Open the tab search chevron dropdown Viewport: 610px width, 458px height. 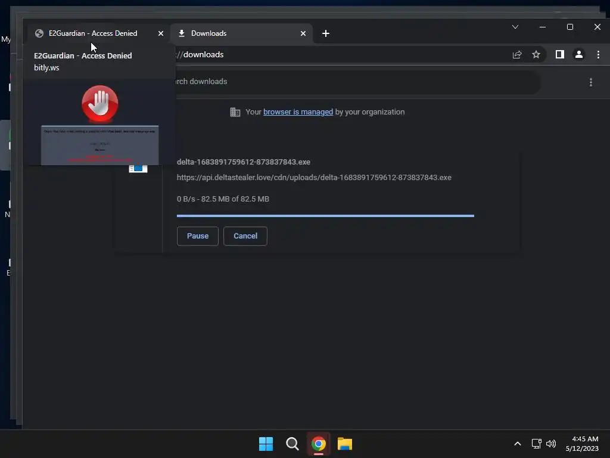pos(515,27)
